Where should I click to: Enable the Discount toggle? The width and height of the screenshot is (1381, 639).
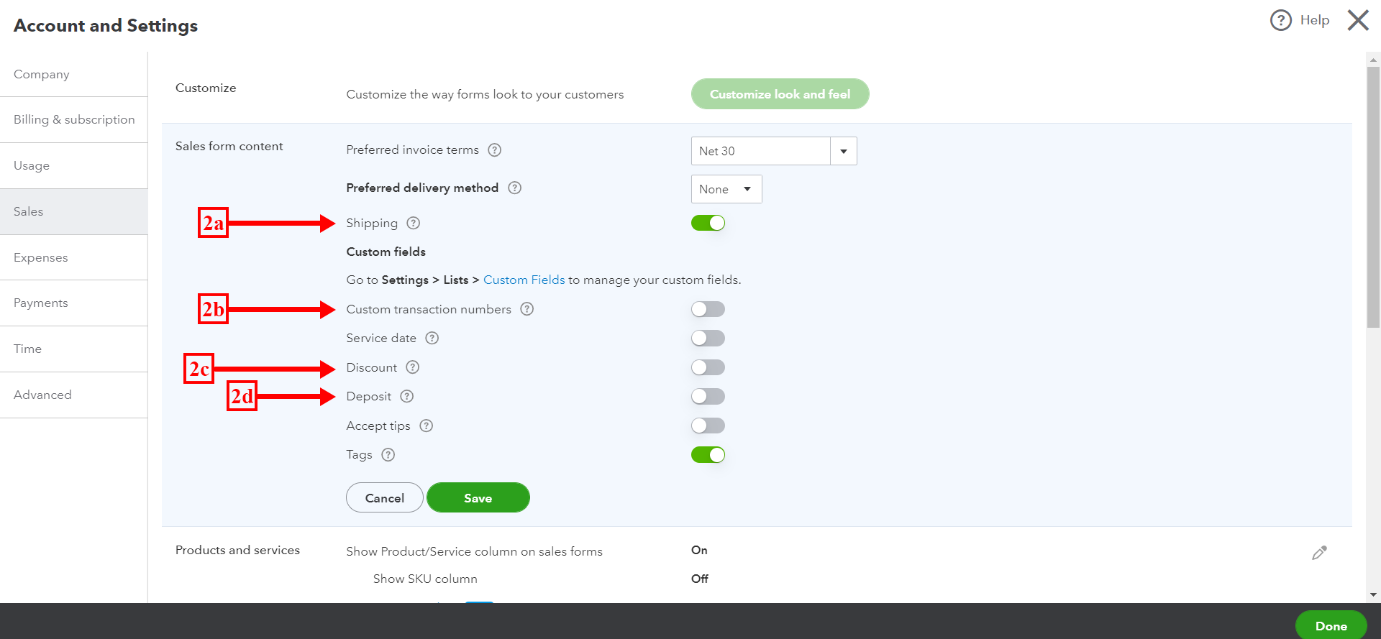tap(708, 367)
